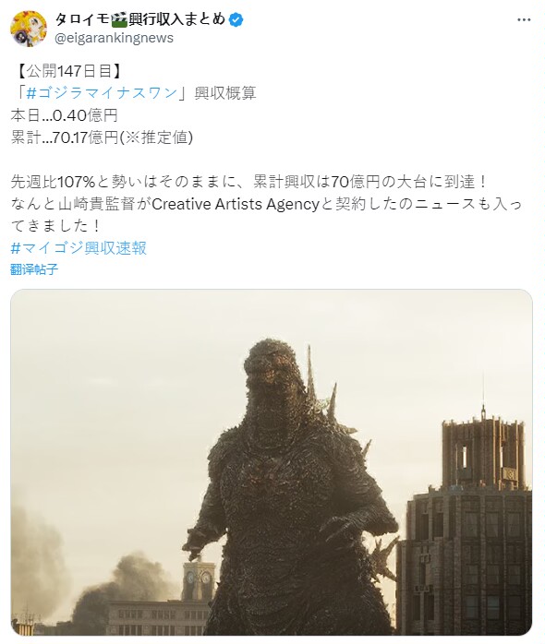This screenshot has width=545, height=644.
Task: Click 翻译帖子 to translate the post
Action: pos(34,269)
